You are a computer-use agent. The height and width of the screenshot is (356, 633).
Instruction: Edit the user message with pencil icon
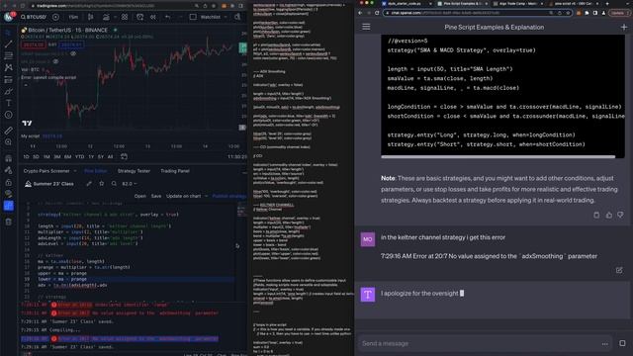point(619,270)
